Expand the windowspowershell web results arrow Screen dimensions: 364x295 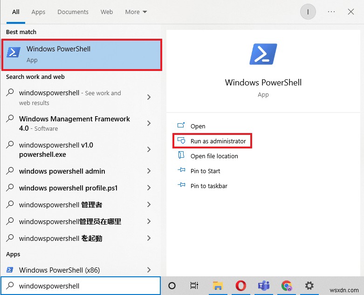pyautogui.click(x=149, y=97)
